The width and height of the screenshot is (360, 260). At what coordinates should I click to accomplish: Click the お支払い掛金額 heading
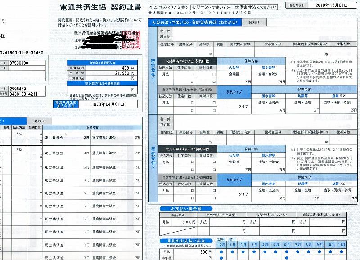point(186,209)
